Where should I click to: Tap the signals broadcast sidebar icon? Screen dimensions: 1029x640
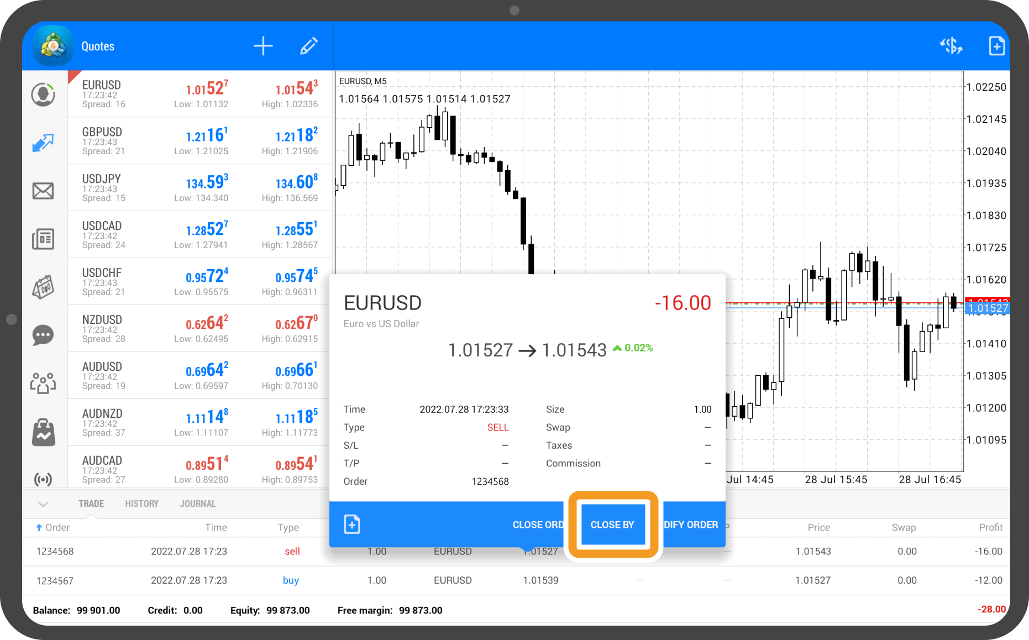click(x=43, y=479)
